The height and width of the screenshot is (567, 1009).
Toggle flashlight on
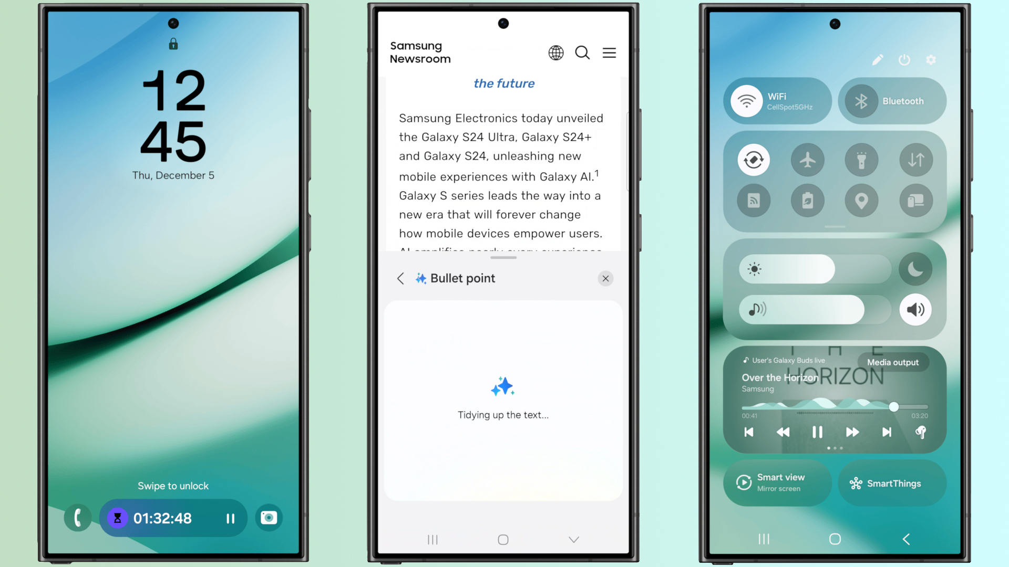click(x=861, y=160)
